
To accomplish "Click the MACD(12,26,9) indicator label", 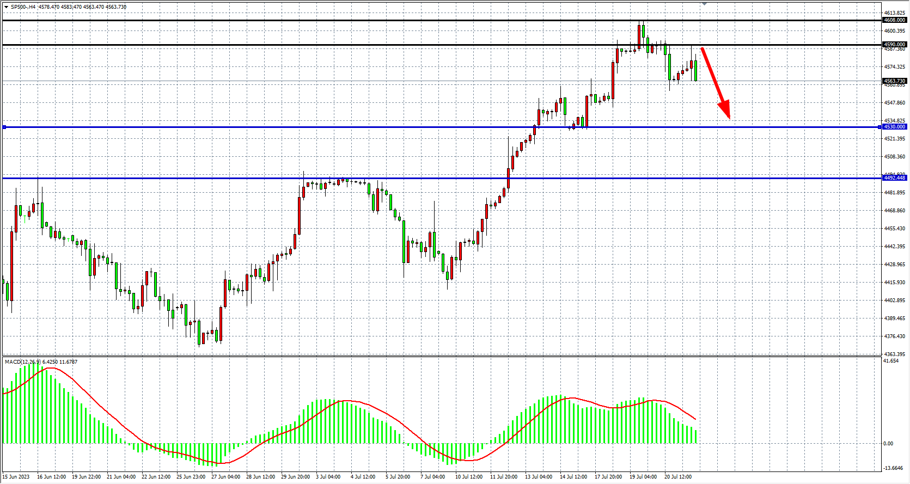I will 41,362.
